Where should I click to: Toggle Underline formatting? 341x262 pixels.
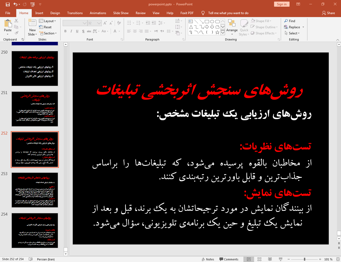tap(77, 31)
